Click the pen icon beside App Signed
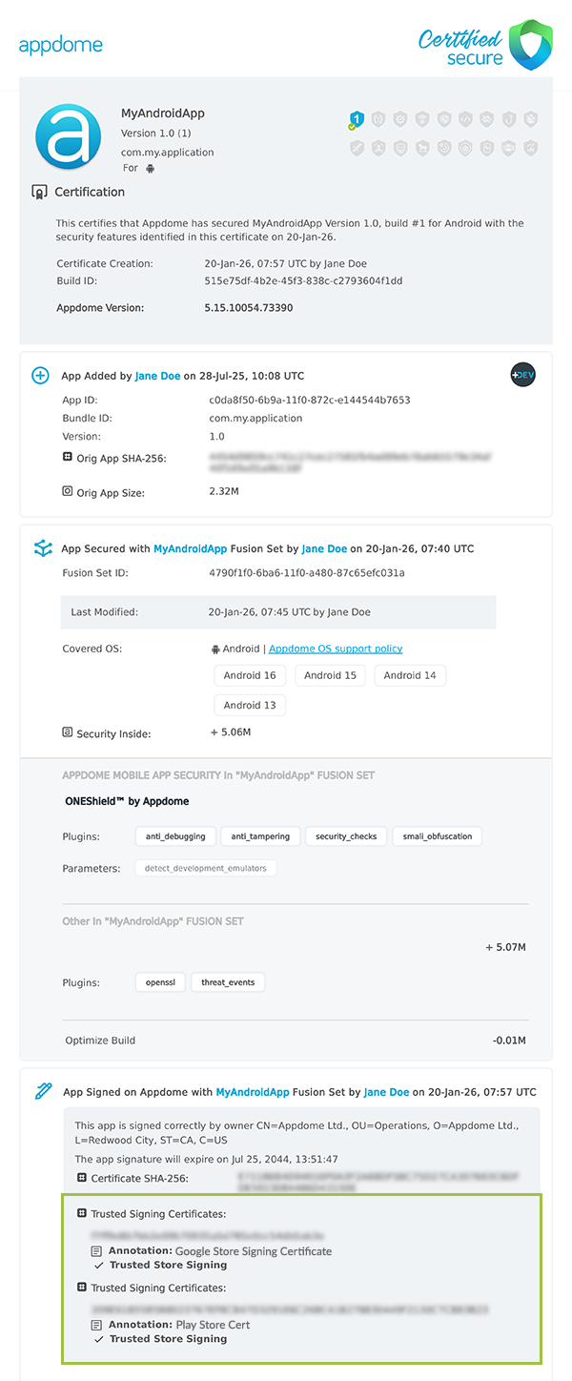Viewport: 572px width, 1381px height. (43, 1092)
